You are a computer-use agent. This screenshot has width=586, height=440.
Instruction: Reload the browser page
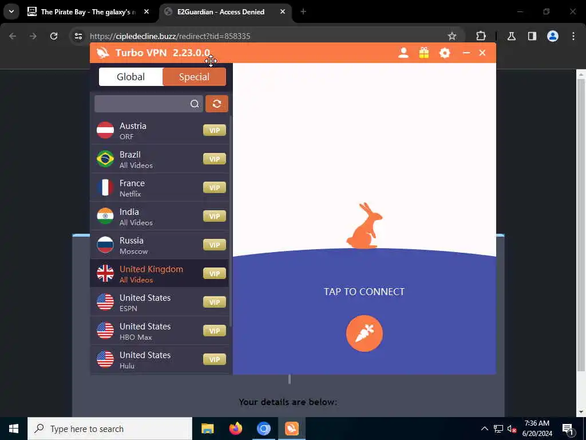(x=54, y=36)
